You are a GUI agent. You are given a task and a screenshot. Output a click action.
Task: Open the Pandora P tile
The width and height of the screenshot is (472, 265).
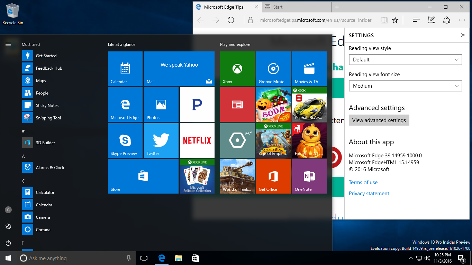coord(197,105)
